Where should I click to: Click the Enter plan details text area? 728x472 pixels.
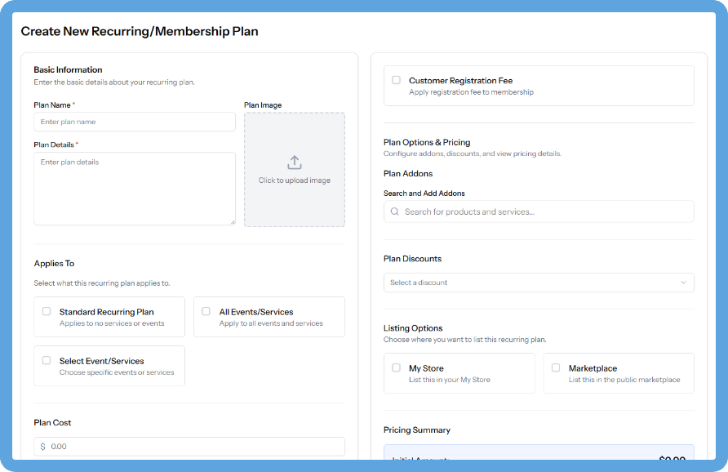[134, 188]
